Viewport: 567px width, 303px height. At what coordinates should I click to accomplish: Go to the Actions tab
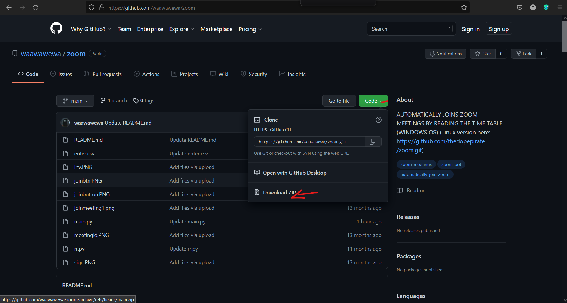(147, 74)
